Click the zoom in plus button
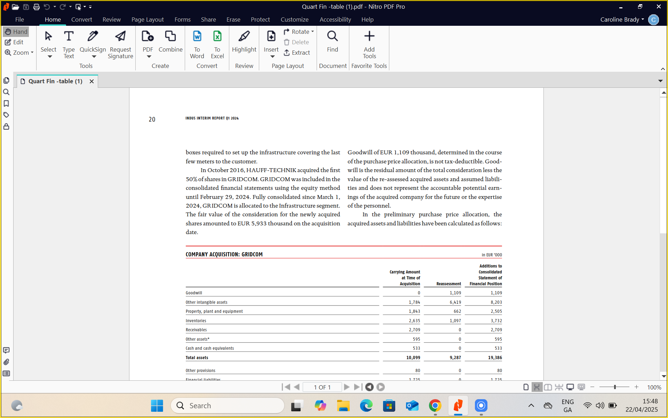Screen dimensions: 668x418 [x=636, y=387]
